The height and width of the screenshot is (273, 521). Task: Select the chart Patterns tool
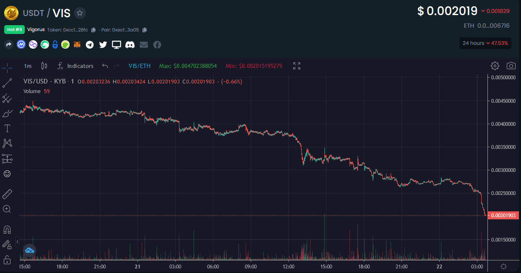click(7, 143)
